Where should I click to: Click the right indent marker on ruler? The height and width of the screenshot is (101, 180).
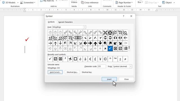[156, 10]
